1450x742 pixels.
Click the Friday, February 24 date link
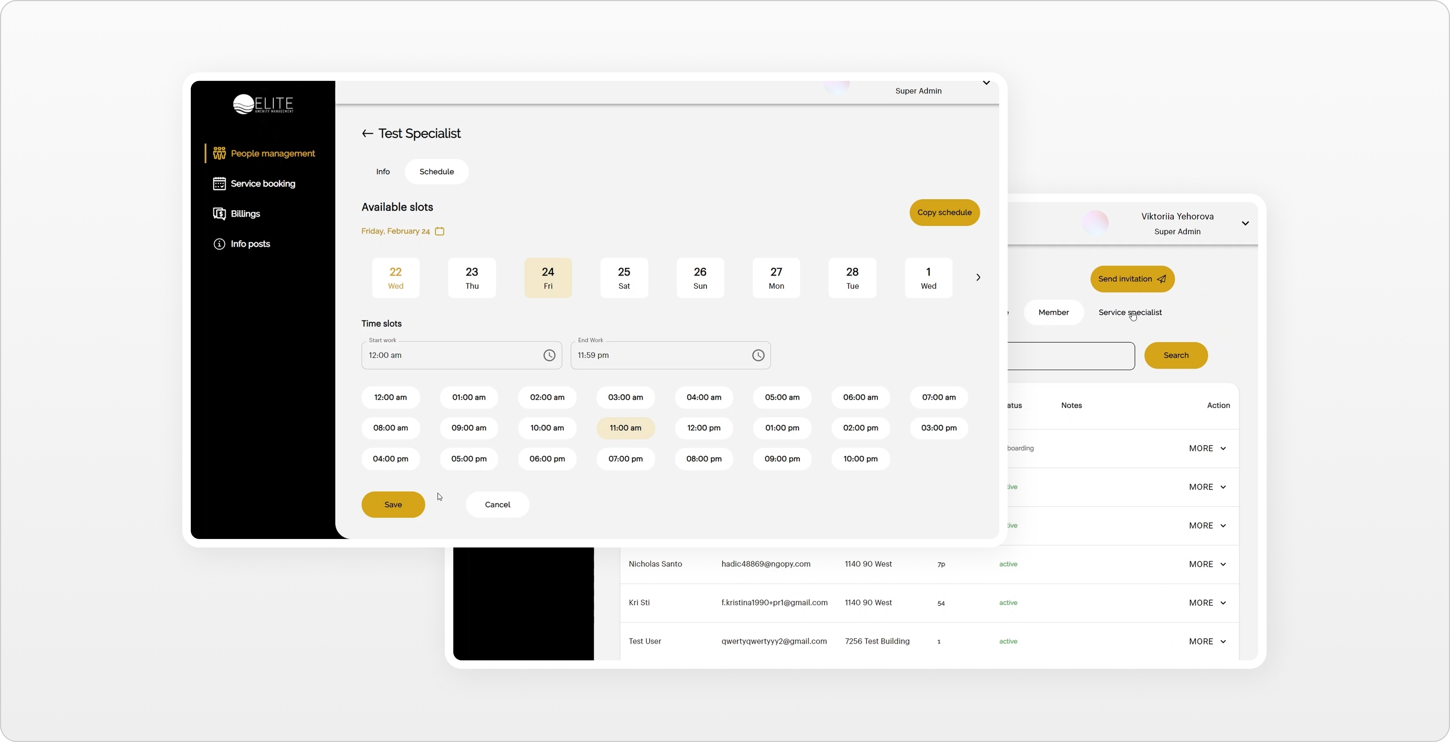[395, 231]
